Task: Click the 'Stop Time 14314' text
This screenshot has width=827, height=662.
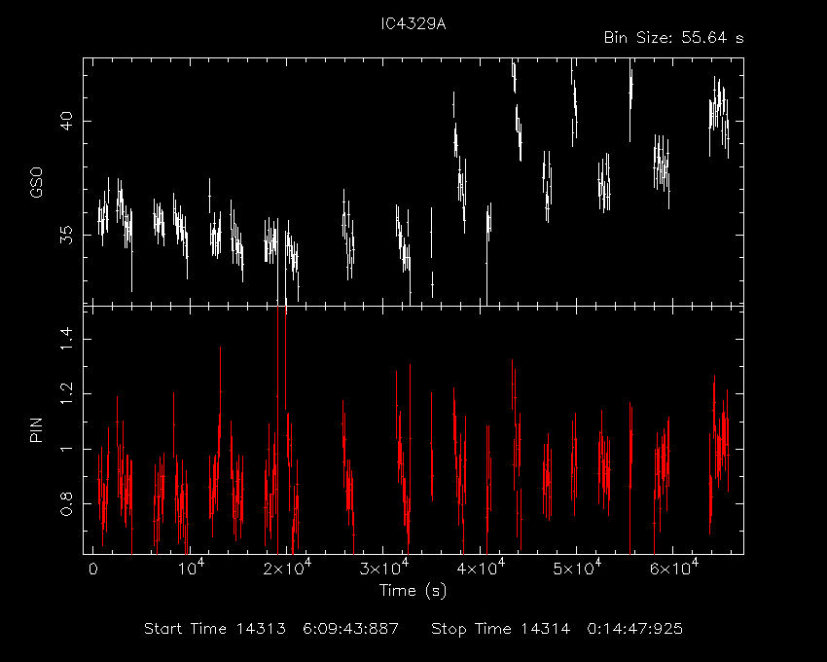Action: (x=500, y=629)
